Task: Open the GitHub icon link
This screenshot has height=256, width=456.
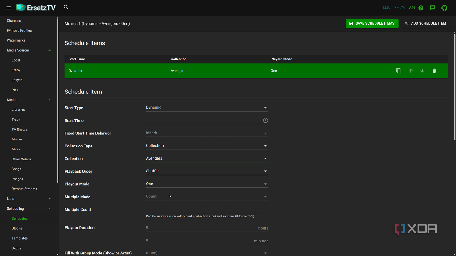Action: tap(444, 8)
